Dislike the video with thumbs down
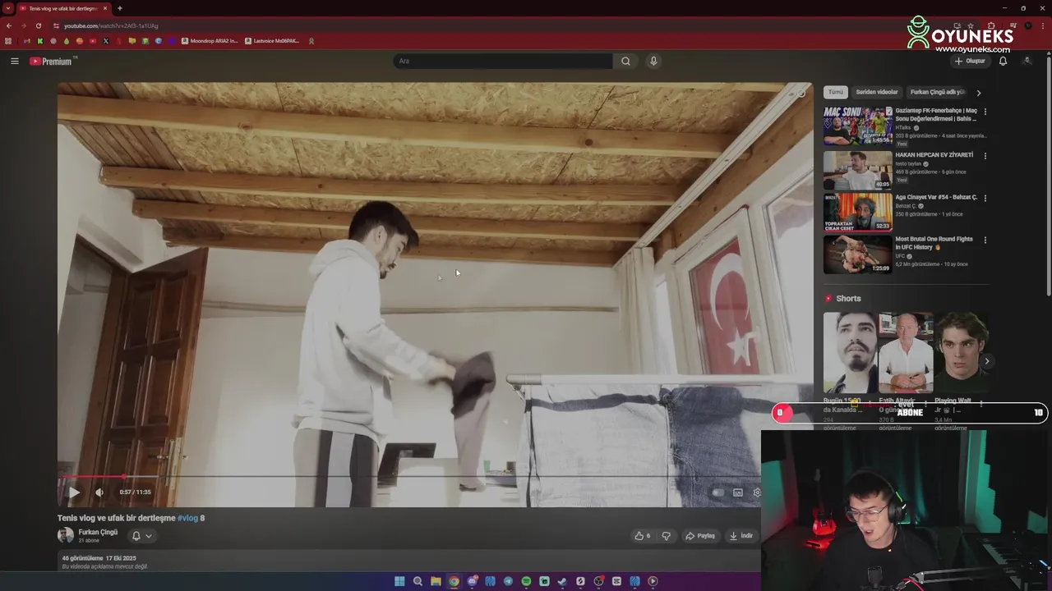Viewport: 1052px width, 591px height. (x=667, y=536)
